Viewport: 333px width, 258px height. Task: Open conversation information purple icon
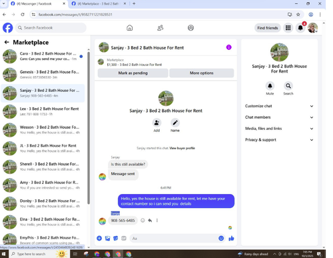pos(228,47)
